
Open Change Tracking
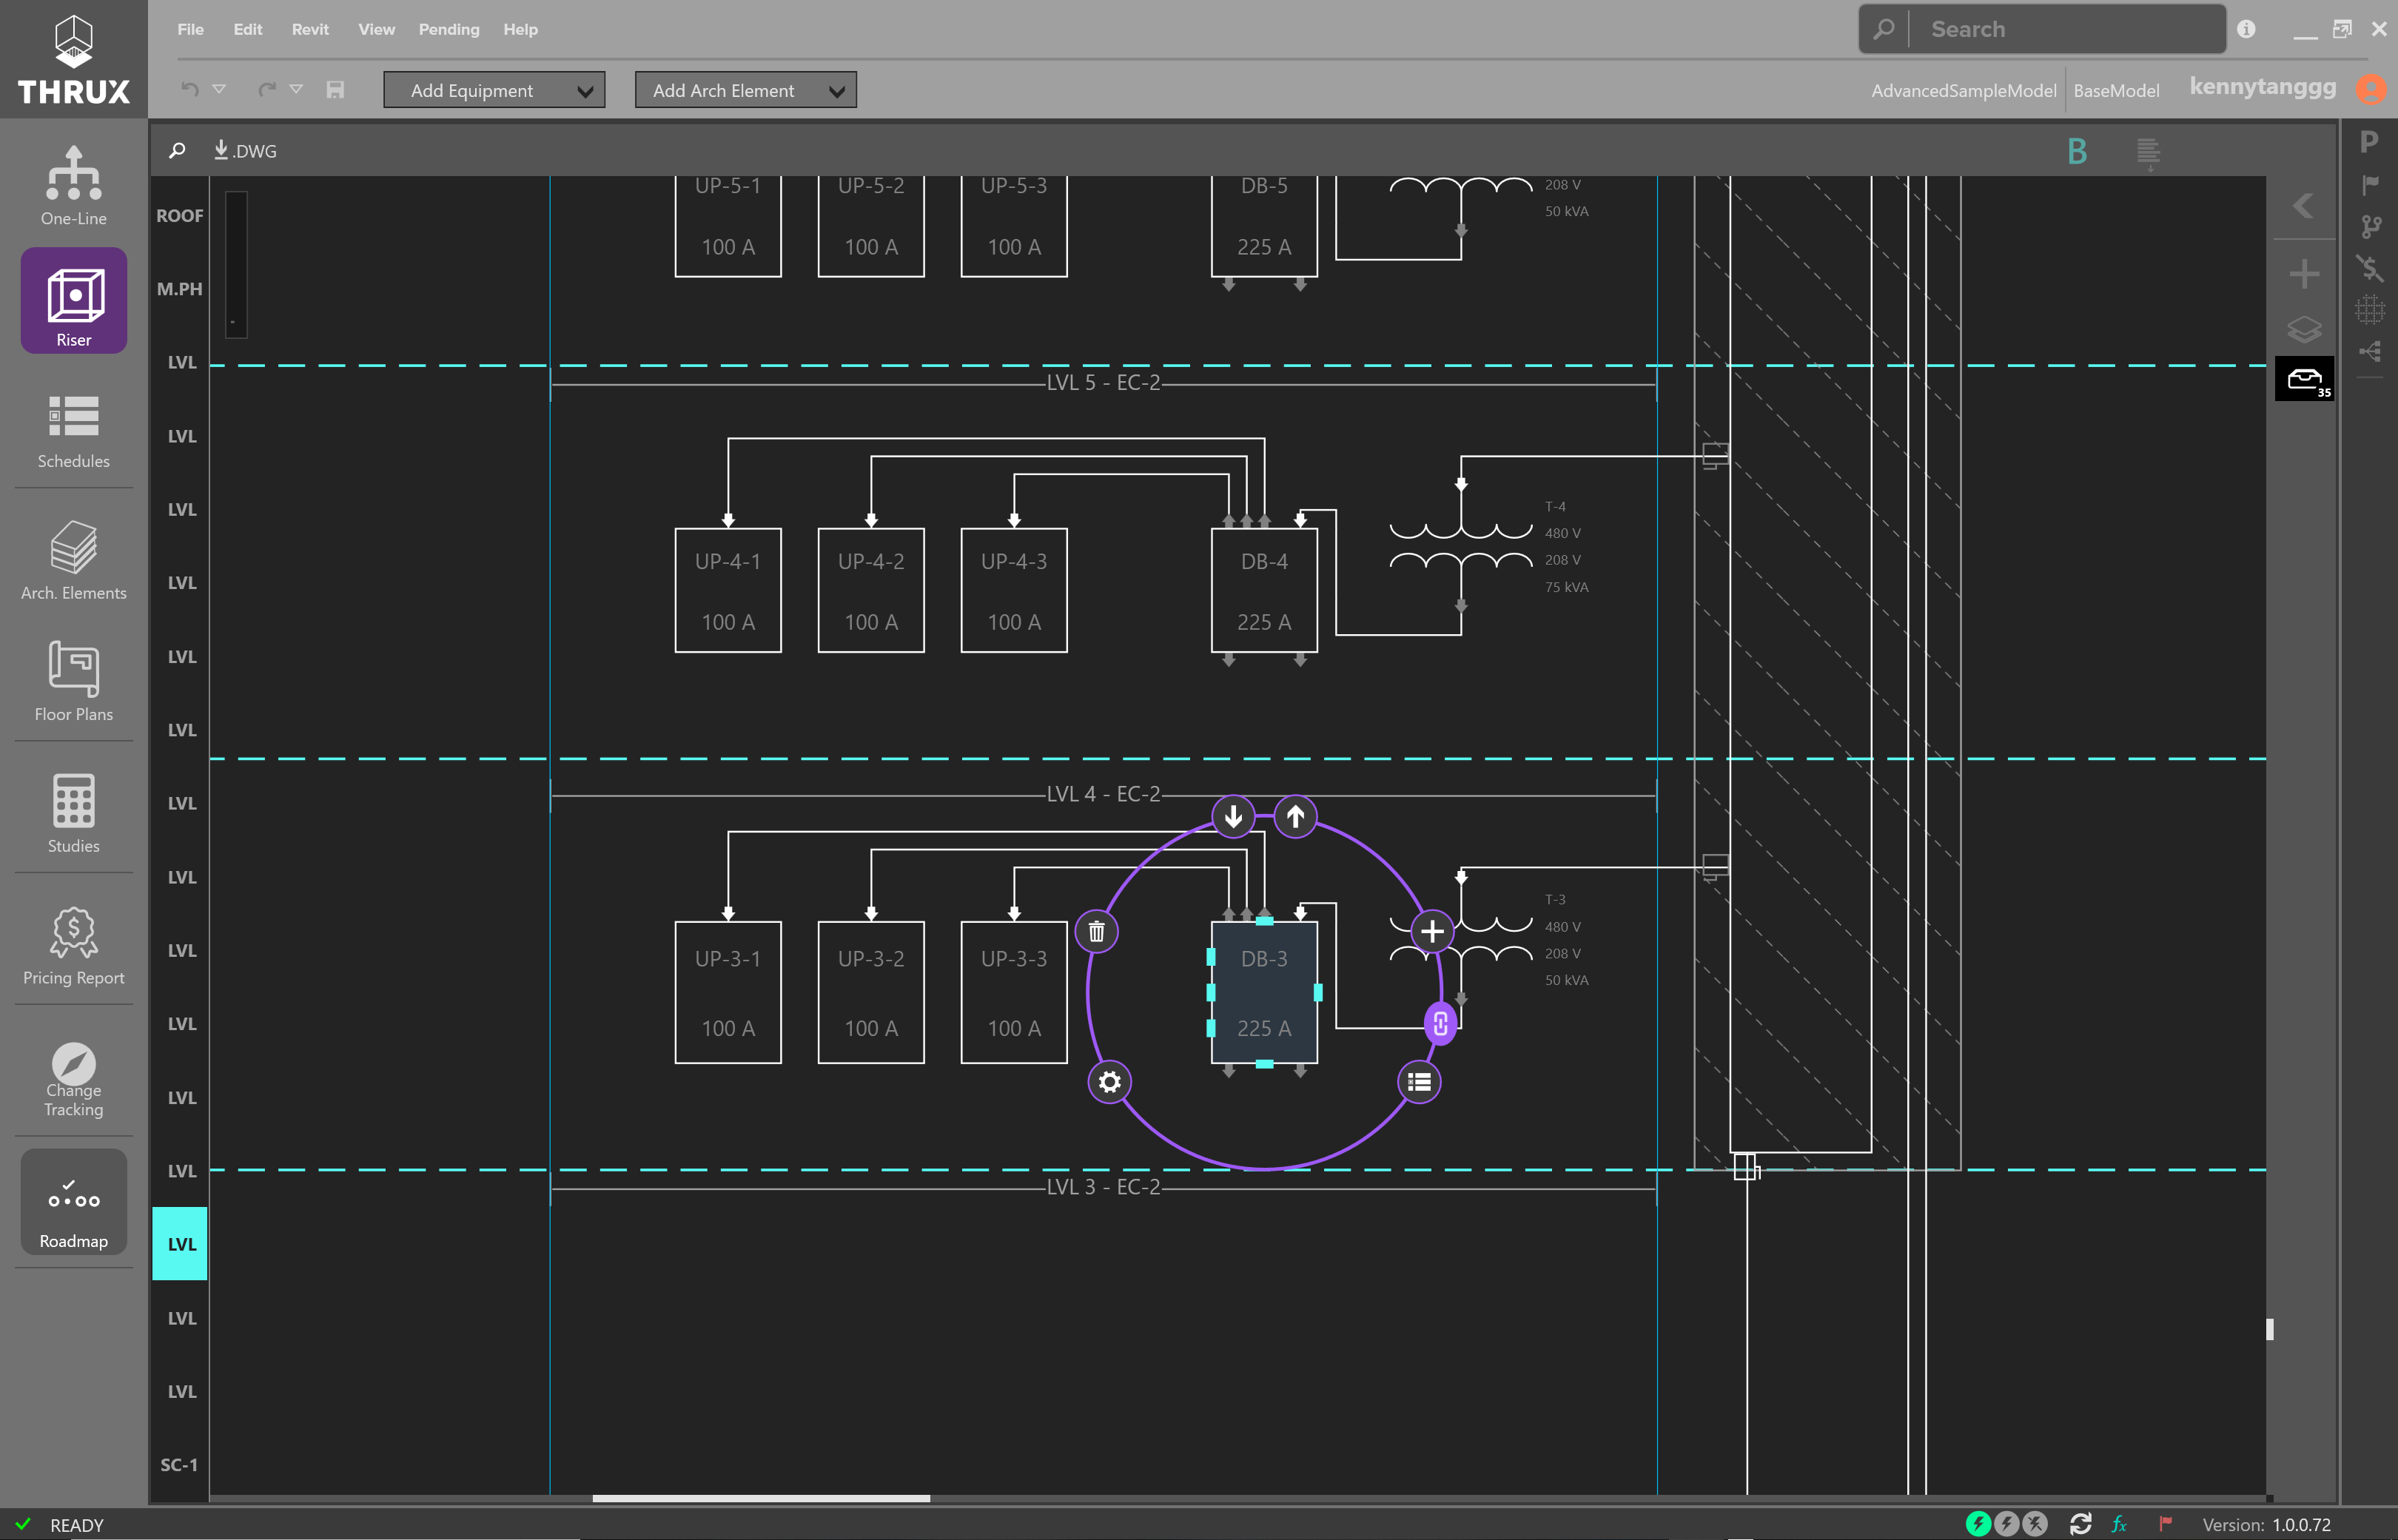click(73, 1080)
